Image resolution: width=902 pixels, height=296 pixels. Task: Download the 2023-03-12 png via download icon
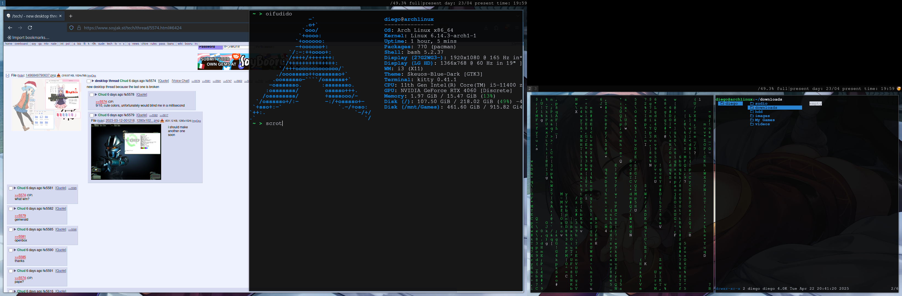(x=162, y=121)
